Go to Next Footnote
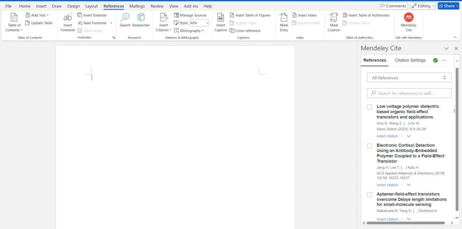The width and height of the screenshot is (462, 229). point(92,23)
